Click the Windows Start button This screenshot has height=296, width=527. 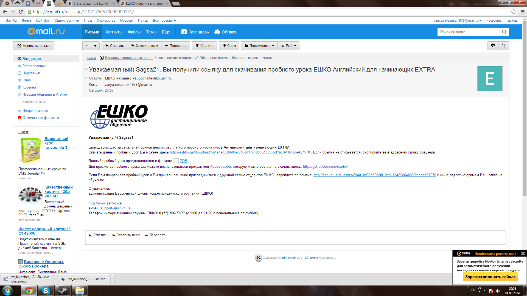[x=7, y=291]
